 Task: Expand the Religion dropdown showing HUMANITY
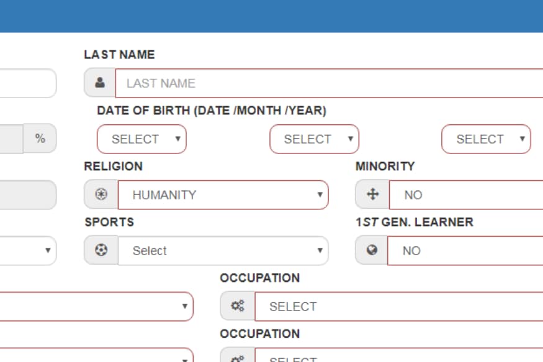click(x=223, y=195)
